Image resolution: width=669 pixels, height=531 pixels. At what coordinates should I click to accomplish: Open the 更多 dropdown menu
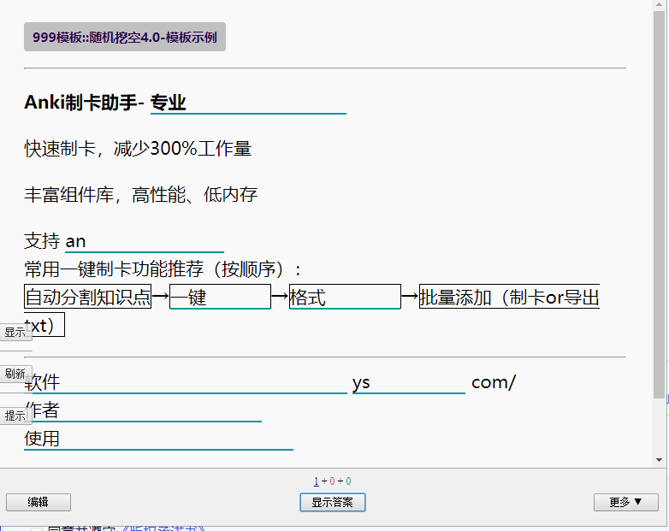[x=626, y=502]
